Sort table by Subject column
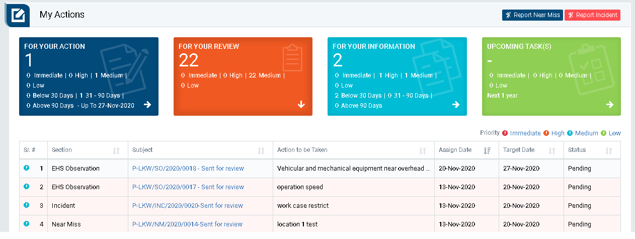This screenshot has width=635, height=239. 261,150
